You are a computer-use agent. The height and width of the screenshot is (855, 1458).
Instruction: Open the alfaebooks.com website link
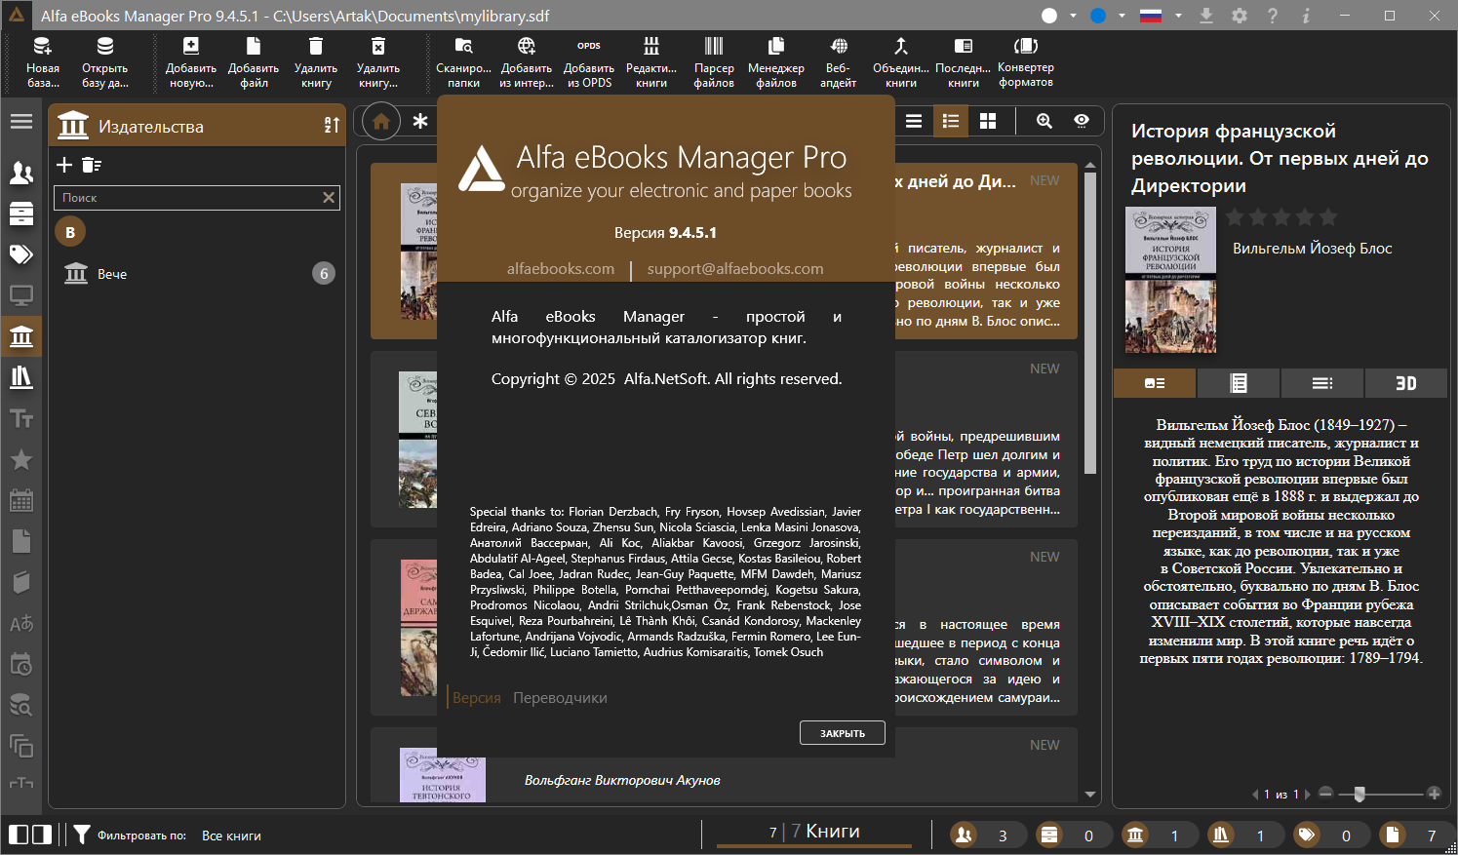click(x=561, y=269)
